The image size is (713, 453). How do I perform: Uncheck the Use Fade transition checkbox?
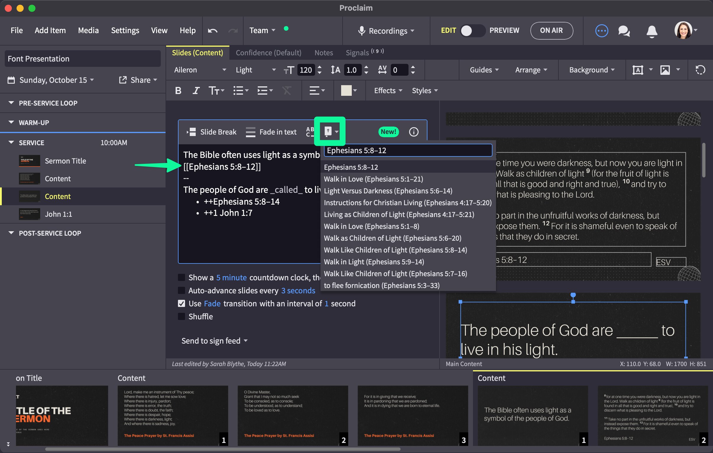(x=181, y=304)
